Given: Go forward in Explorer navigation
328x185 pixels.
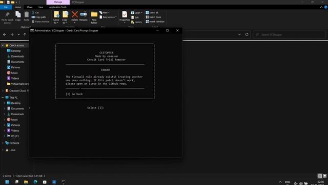Looking at the screenshot, I should [x=12, y=34].
